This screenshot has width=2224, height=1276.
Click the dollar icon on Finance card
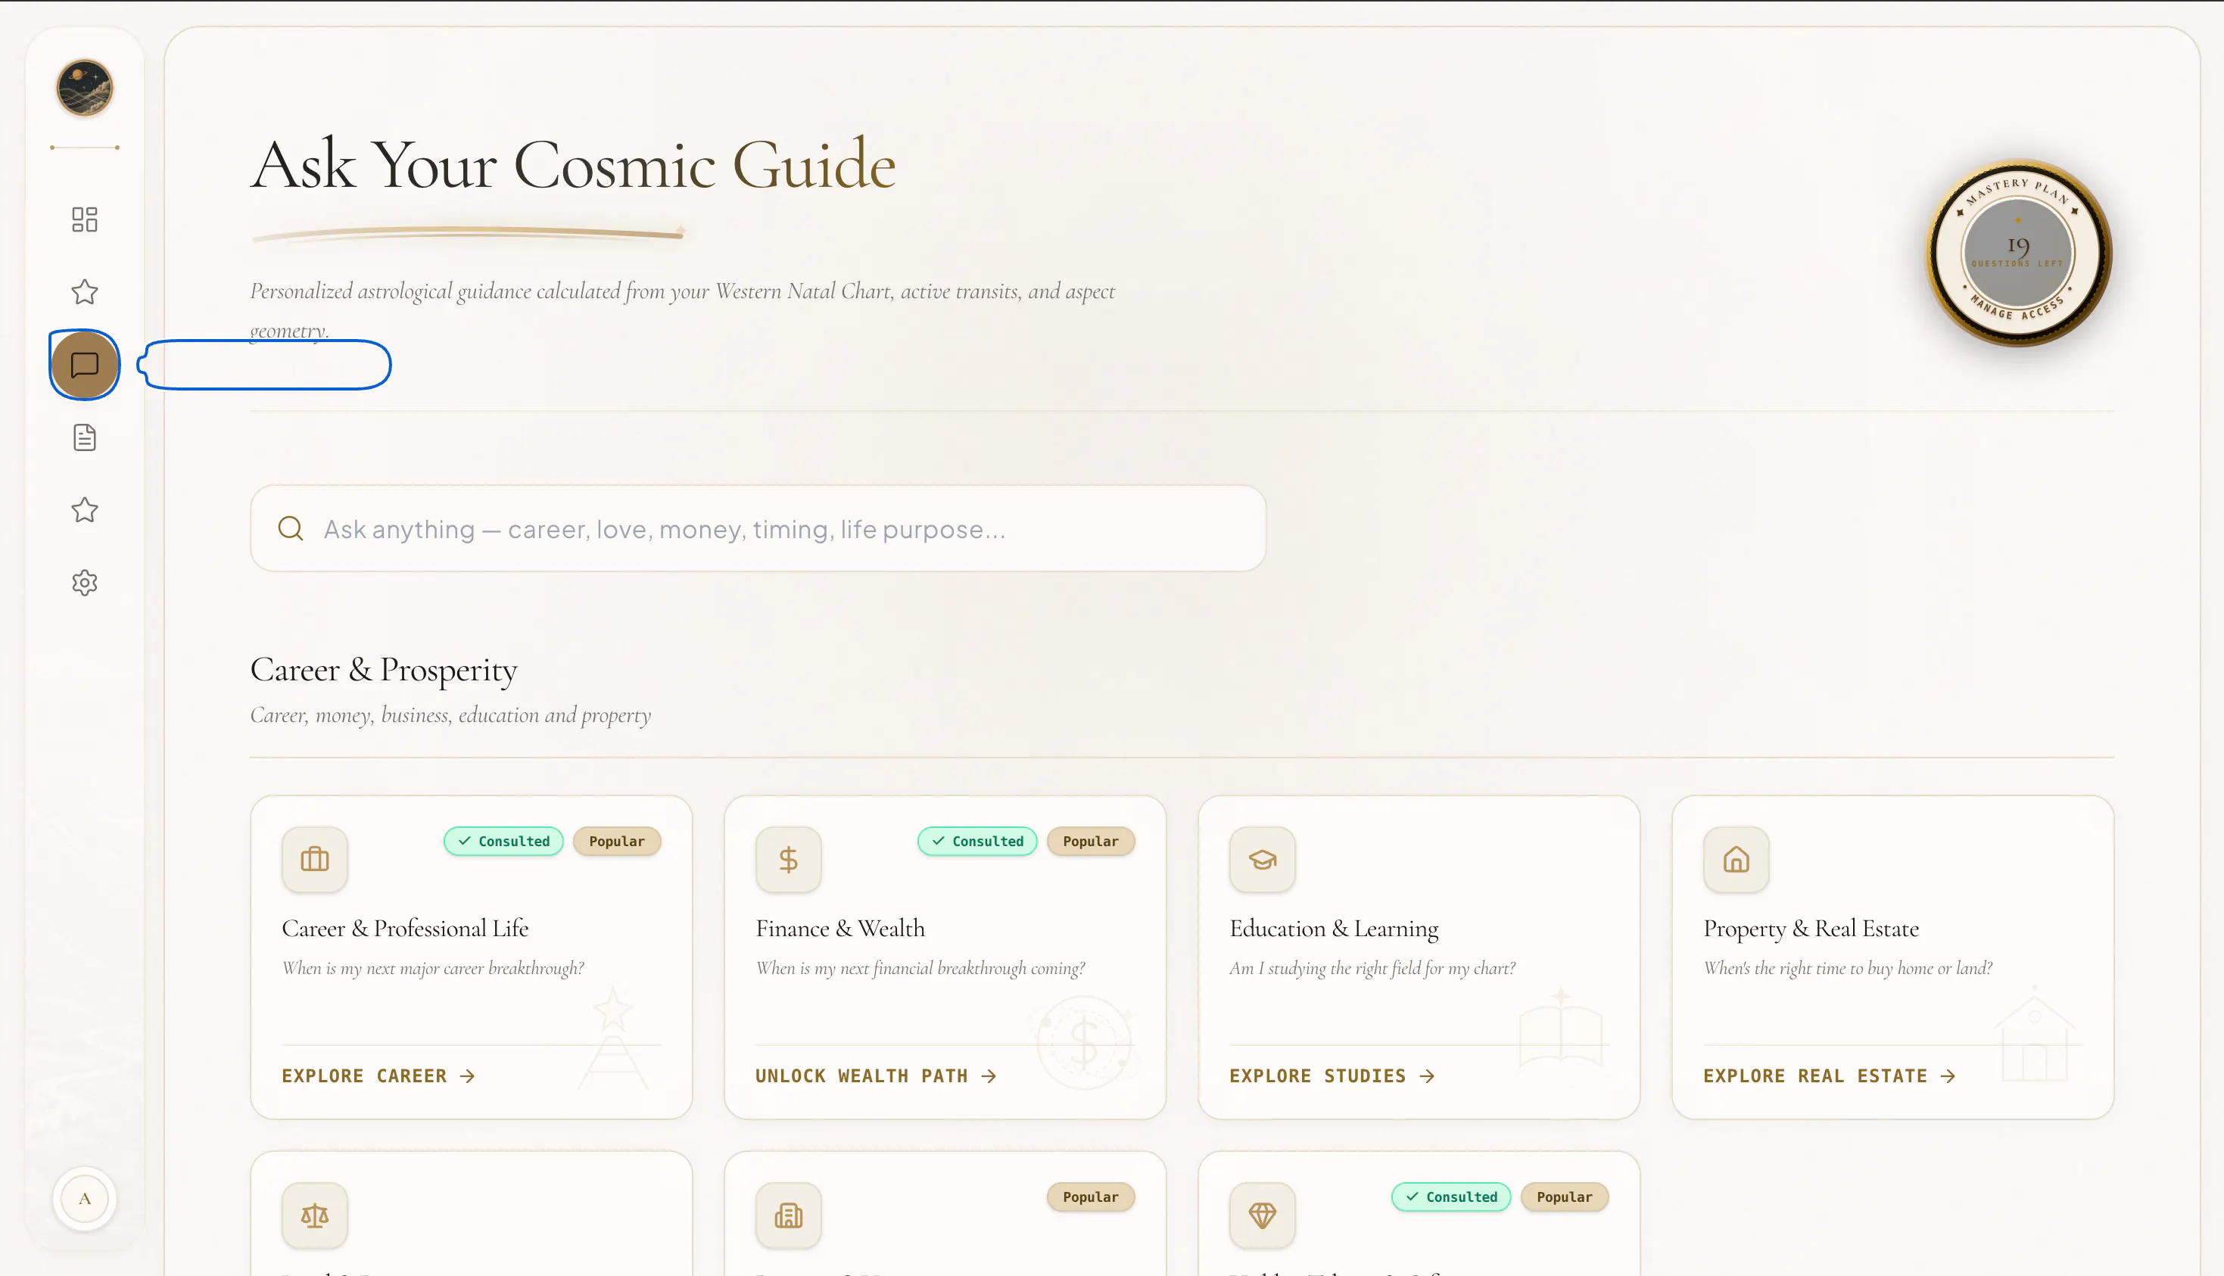[x=789, y=859]
